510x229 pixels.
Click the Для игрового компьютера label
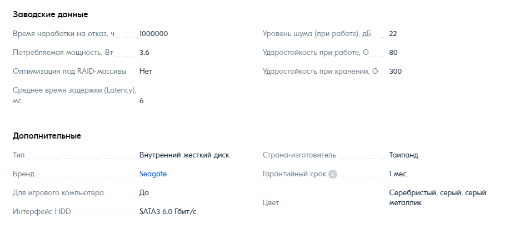58,193
